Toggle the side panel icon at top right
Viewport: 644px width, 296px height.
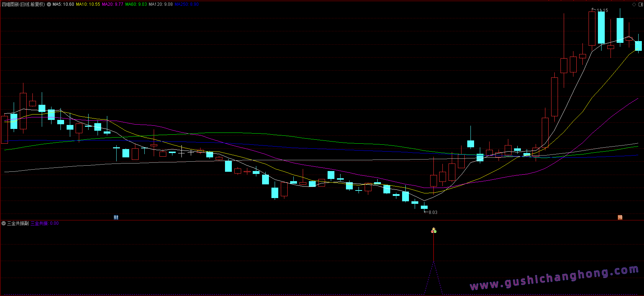(640, 4)
